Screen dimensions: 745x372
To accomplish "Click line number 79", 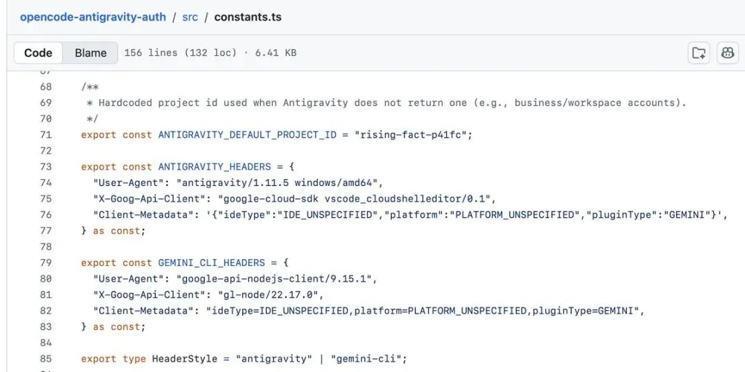I will [x=46, y=262].
